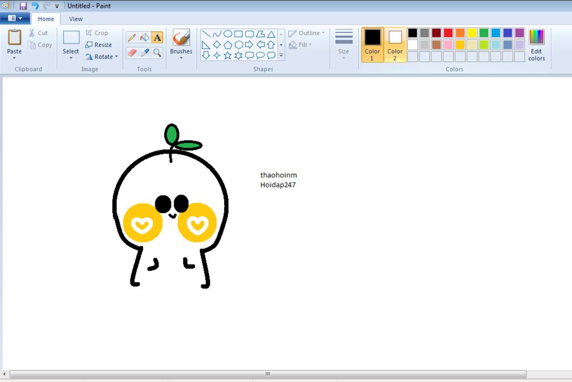Choose the Pentagon shape
The height and width of the screenshot is (382, 572).
tap(228, 45)
